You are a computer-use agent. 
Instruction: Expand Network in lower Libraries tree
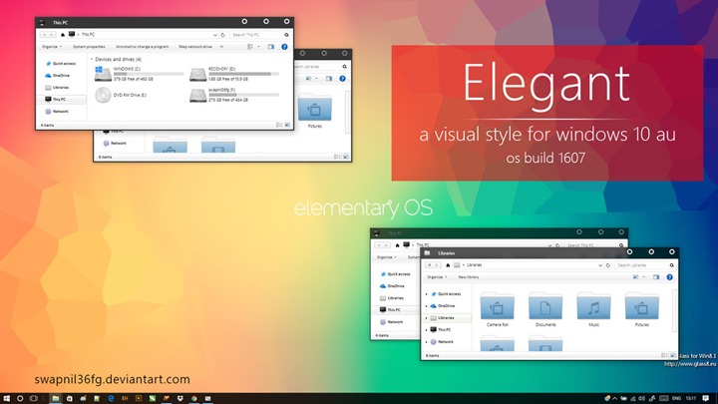click(427, 342)
